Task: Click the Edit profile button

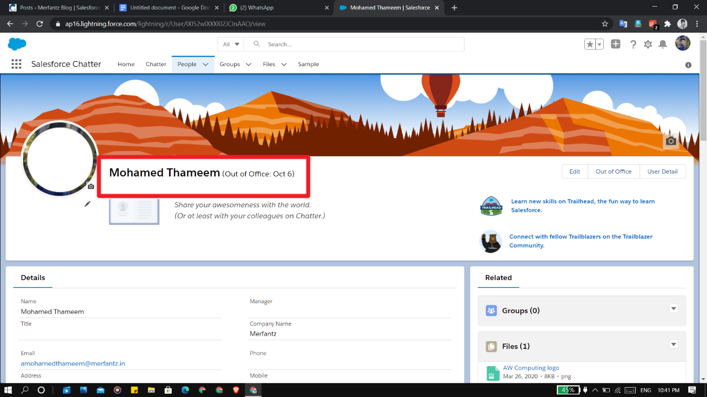Action: [575, 171]
